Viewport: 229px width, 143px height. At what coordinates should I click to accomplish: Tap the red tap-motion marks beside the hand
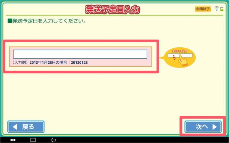pyautogui.click(x=174, y=58)
